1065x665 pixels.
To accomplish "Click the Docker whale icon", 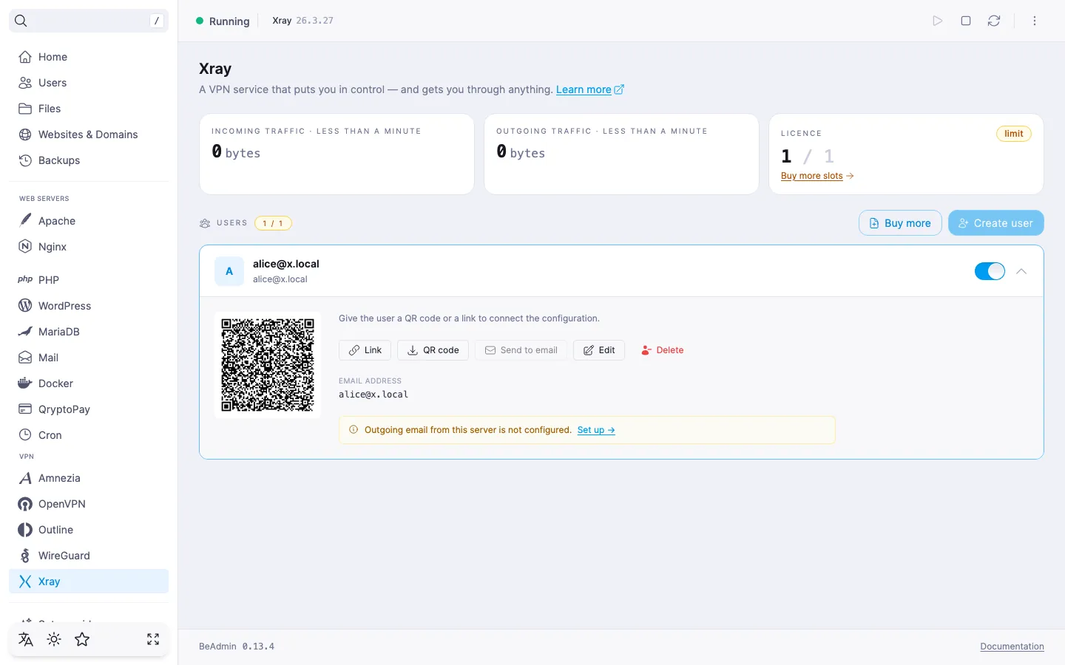I will click(25, 383).
